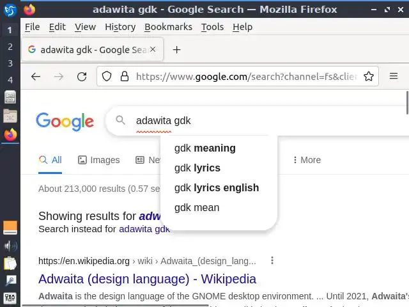Click the magnifier icon in search box
Viewport: 409px width, 307px height.
tap(120, 120)
